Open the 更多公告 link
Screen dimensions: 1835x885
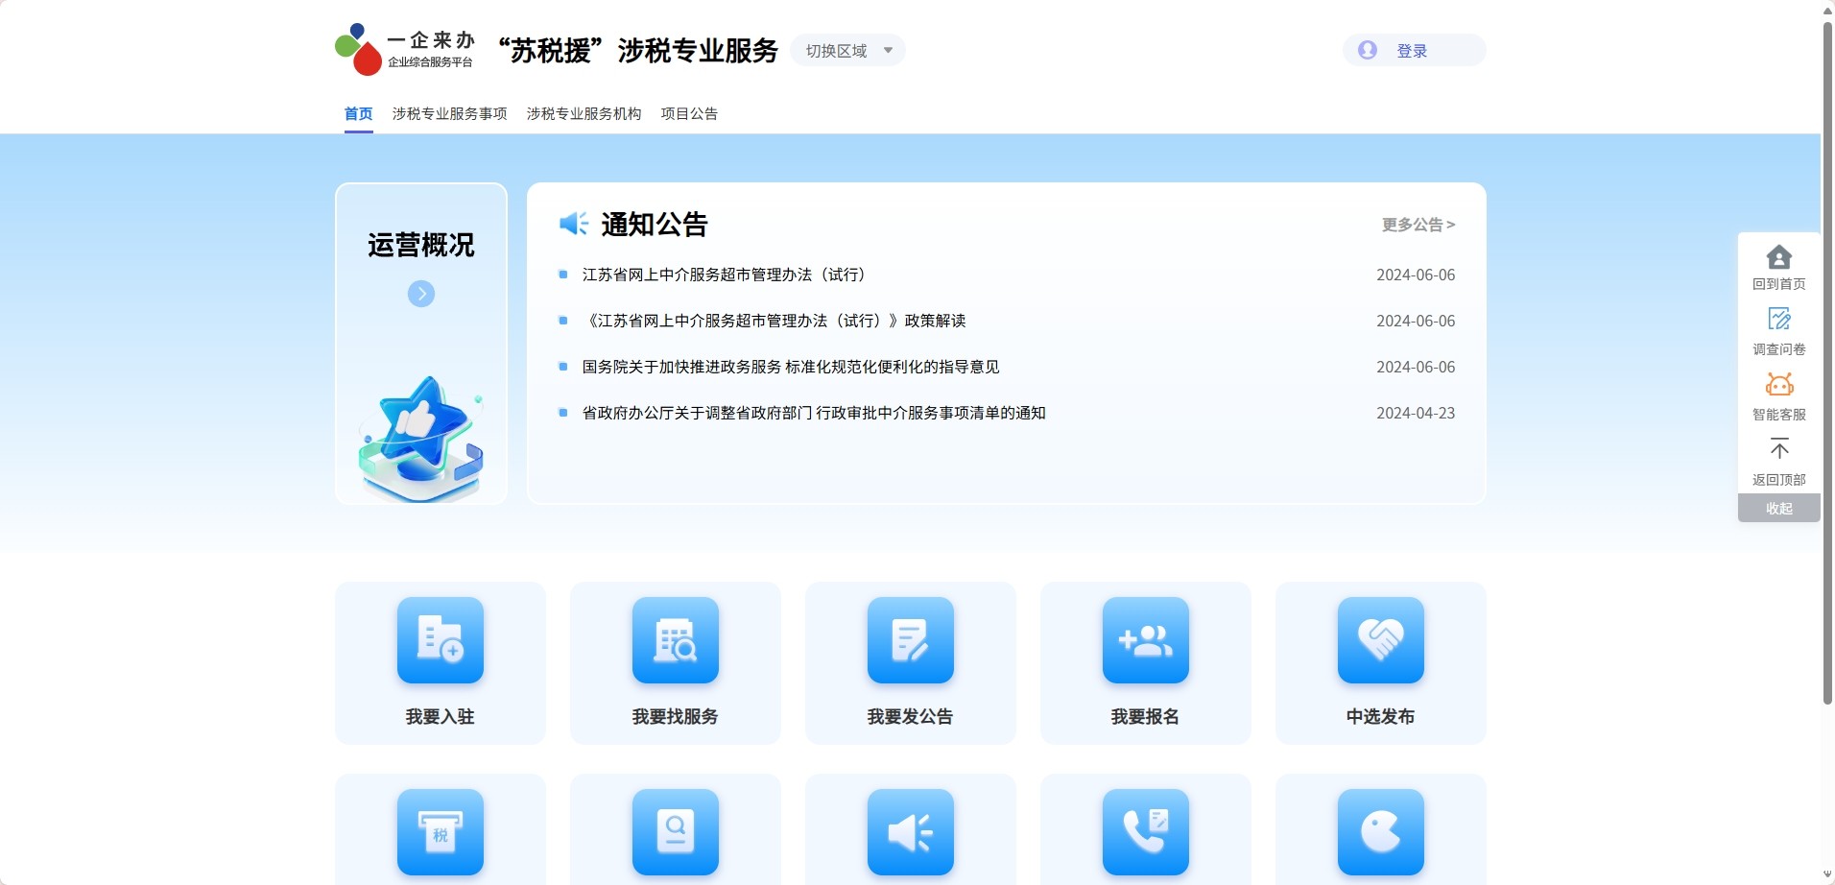click(1418, 225)
